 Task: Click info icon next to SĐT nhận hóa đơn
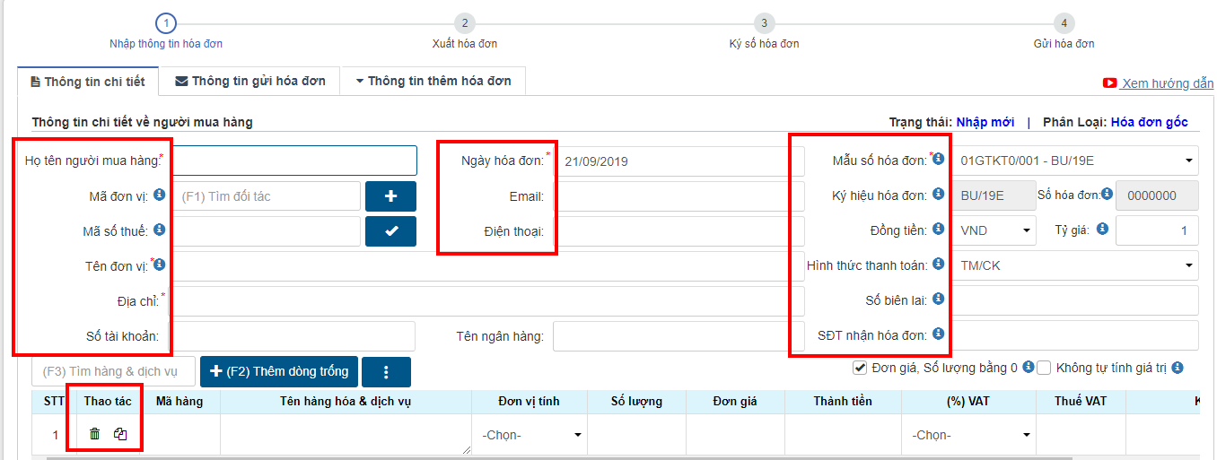(939, 334)
